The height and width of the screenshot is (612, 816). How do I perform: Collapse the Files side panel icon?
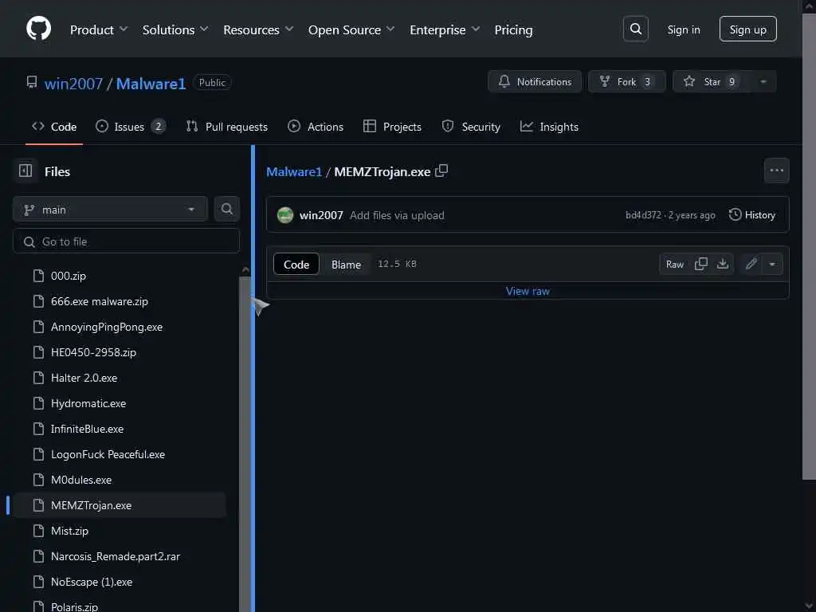click(25, 171)
